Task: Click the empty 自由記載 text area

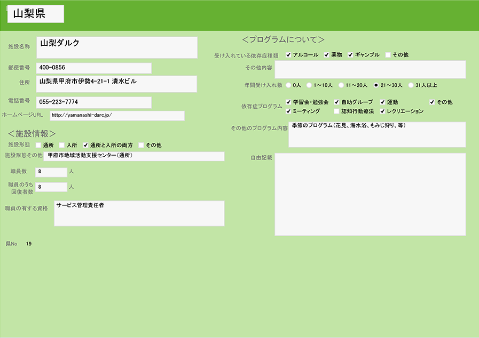Action: (370, 194)
